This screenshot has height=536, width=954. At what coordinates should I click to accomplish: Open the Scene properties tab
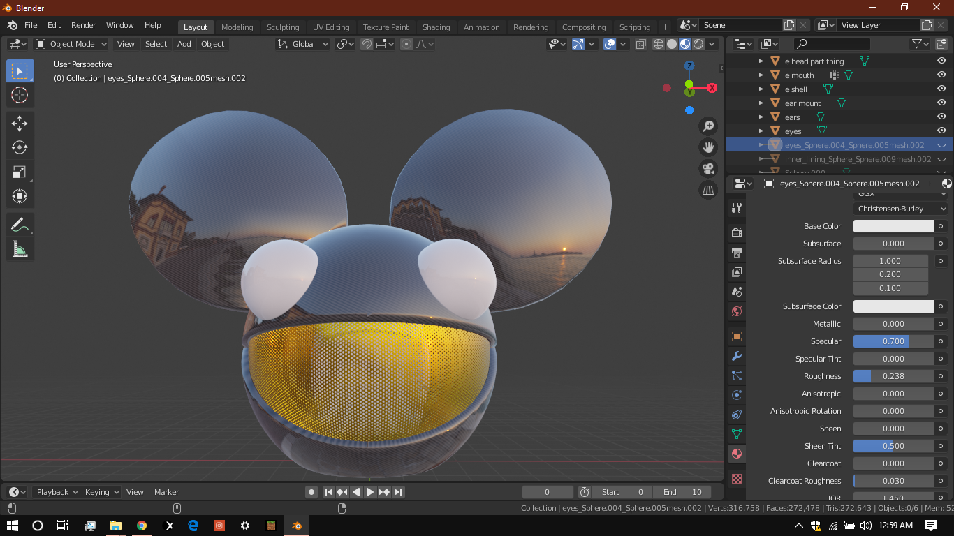click(736, 291)
